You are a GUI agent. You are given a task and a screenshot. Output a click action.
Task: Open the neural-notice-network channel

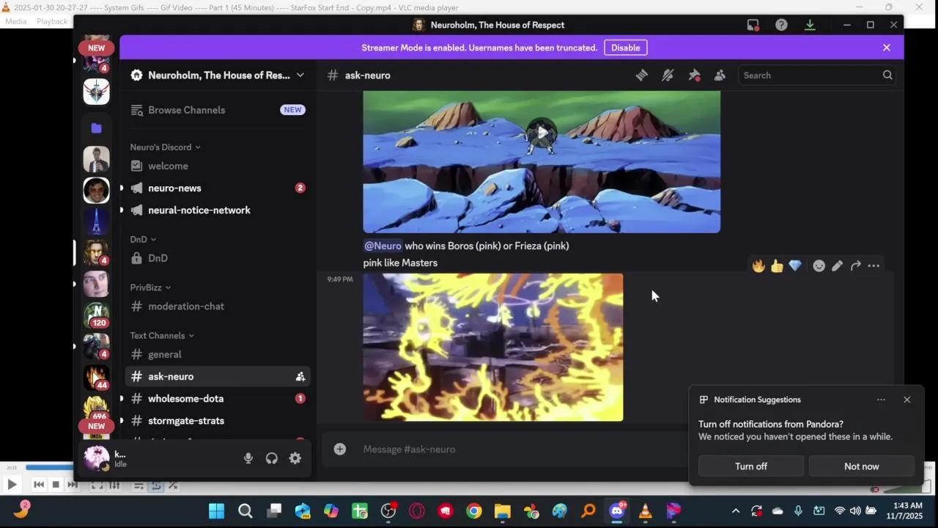pos(218,210)
